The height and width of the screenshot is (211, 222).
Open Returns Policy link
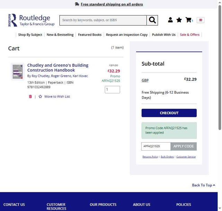click(150, 157)
